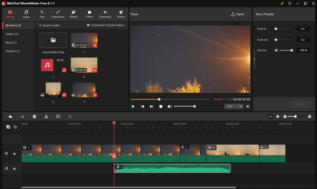Click the red scissors on the playhead
Screen dimensions: 317x189
click(x=114, y=155)
